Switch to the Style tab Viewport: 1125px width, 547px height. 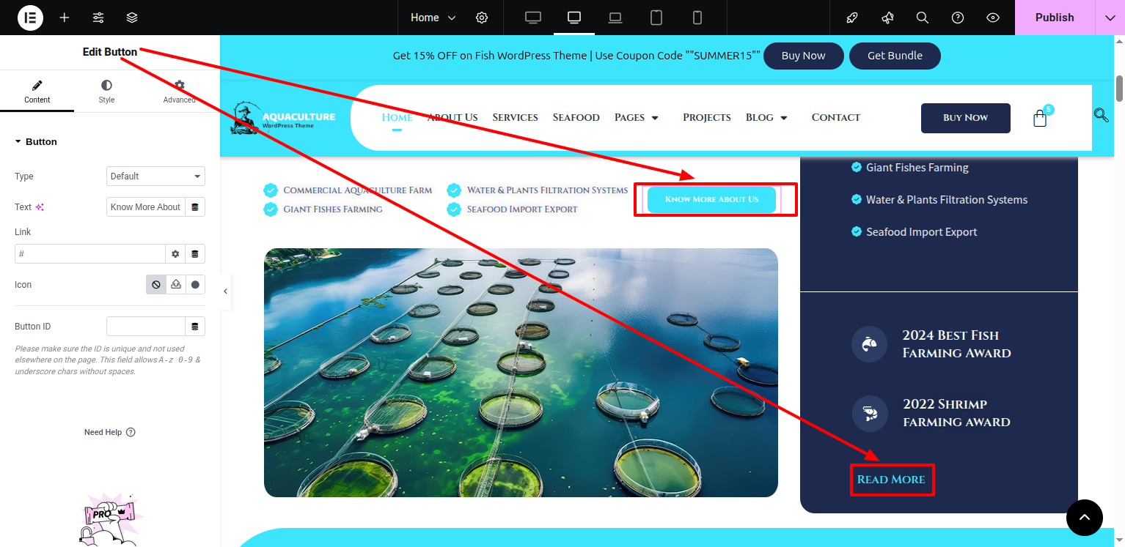pos(107,92)
